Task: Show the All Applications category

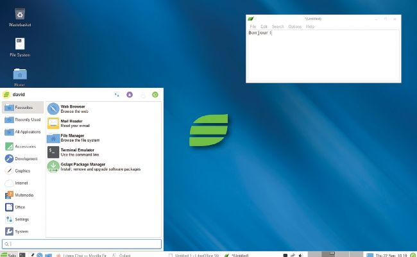Action: pos(23,132)
